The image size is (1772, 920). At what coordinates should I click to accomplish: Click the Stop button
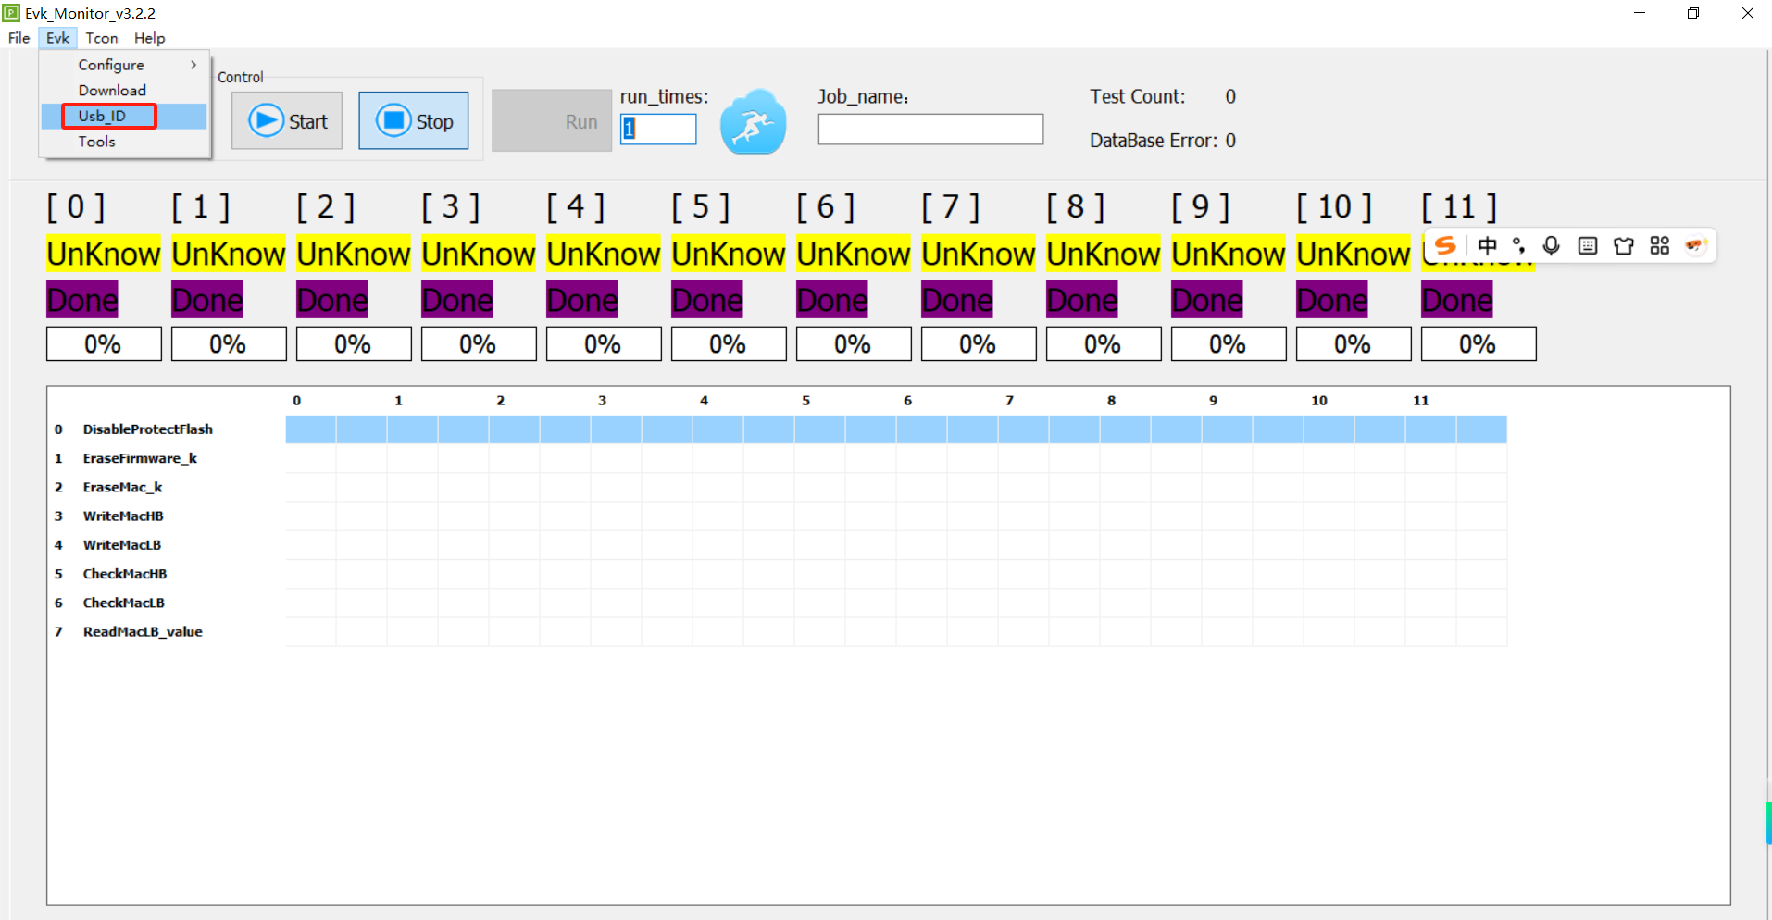click(x=414, y=120)
